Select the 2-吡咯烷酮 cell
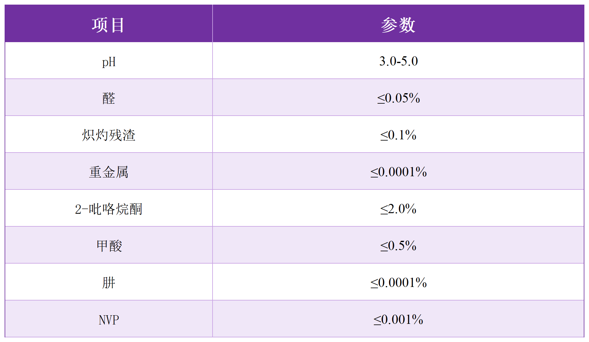Image resolution: width=589 pixels, height=342 pixels. (109, 209)
